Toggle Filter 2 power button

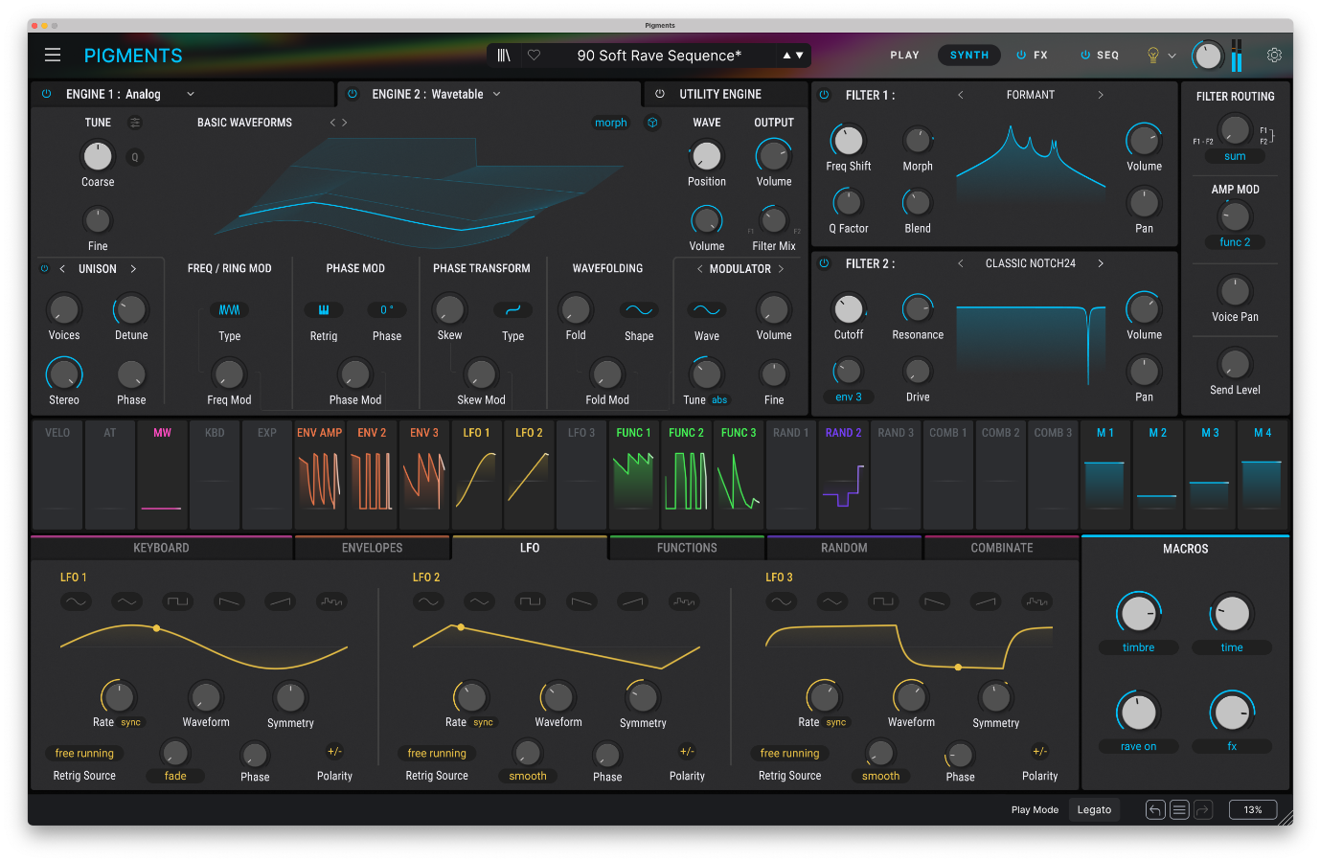pyautogui.click(x=824, y=263)
